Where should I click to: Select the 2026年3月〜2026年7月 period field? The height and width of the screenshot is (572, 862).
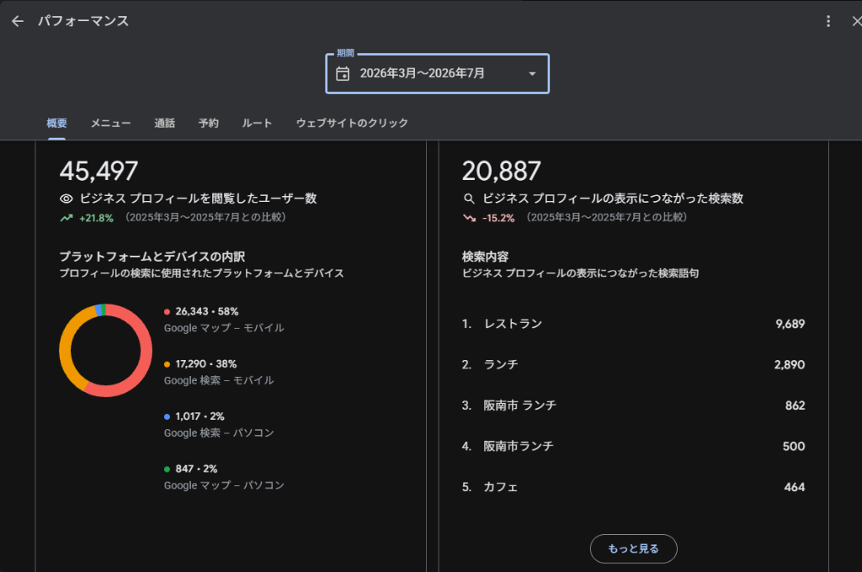(x=437, y=74)
